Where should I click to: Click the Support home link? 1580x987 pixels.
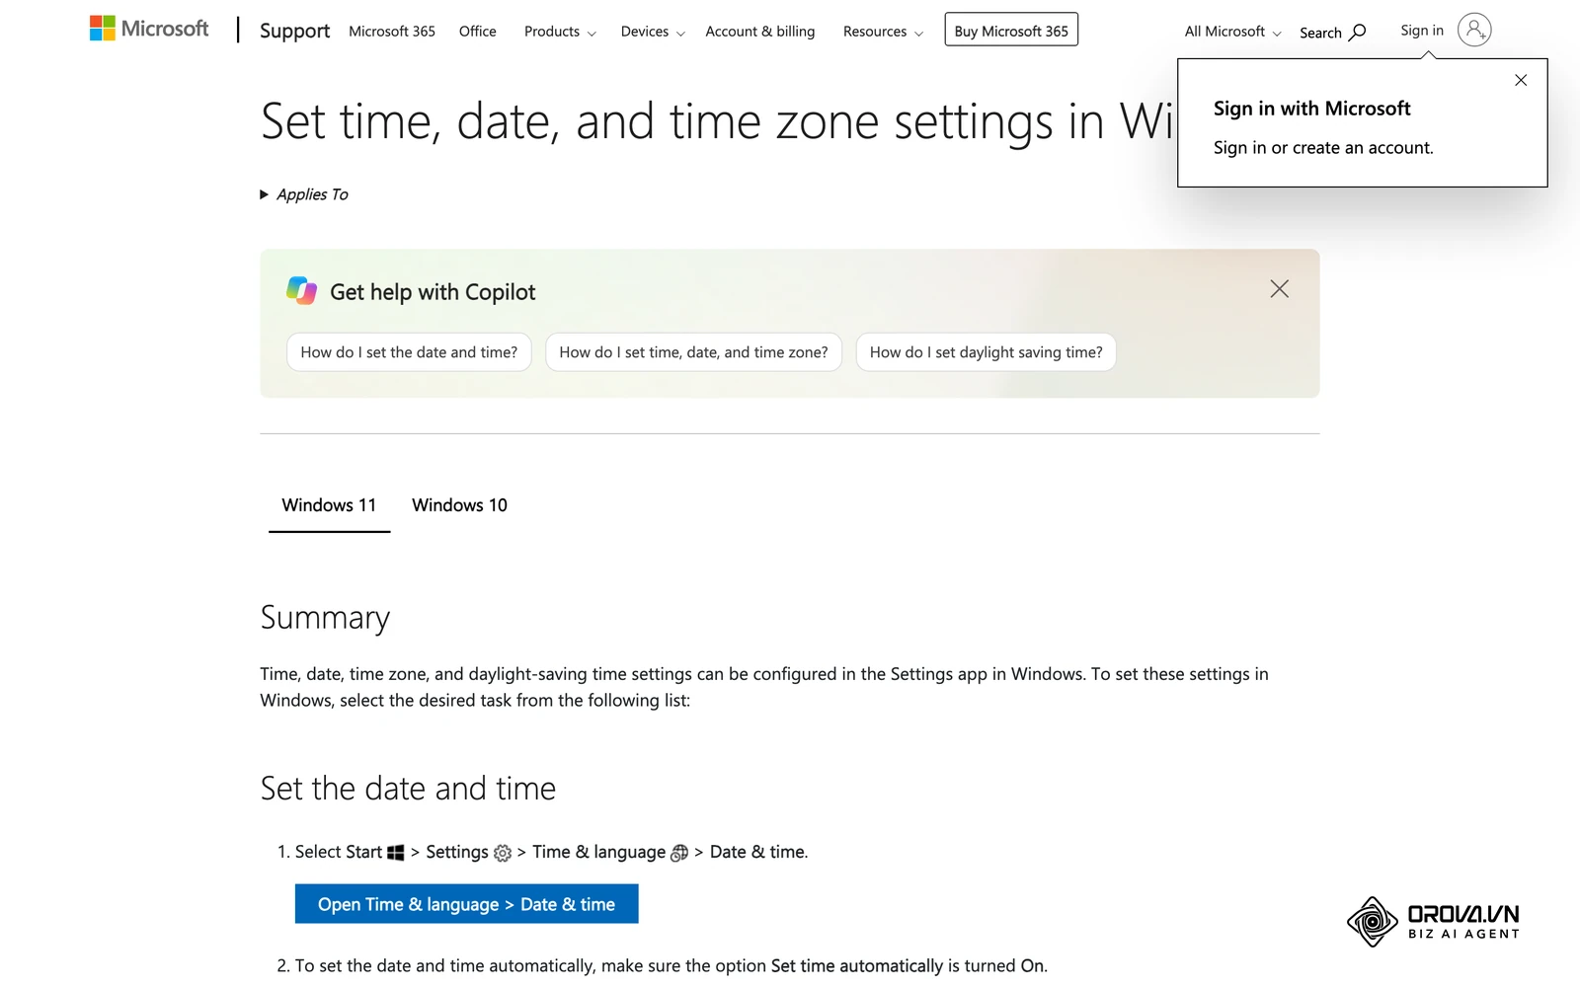(294, 31)
